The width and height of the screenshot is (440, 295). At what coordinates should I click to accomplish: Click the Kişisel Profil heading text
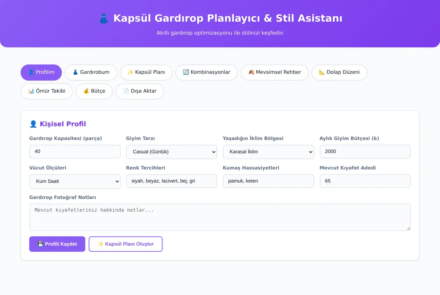63,124
